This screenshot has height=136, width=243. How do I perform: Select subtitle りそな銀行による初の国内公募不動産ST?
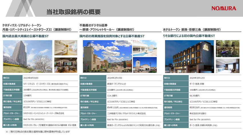point(189,36)
